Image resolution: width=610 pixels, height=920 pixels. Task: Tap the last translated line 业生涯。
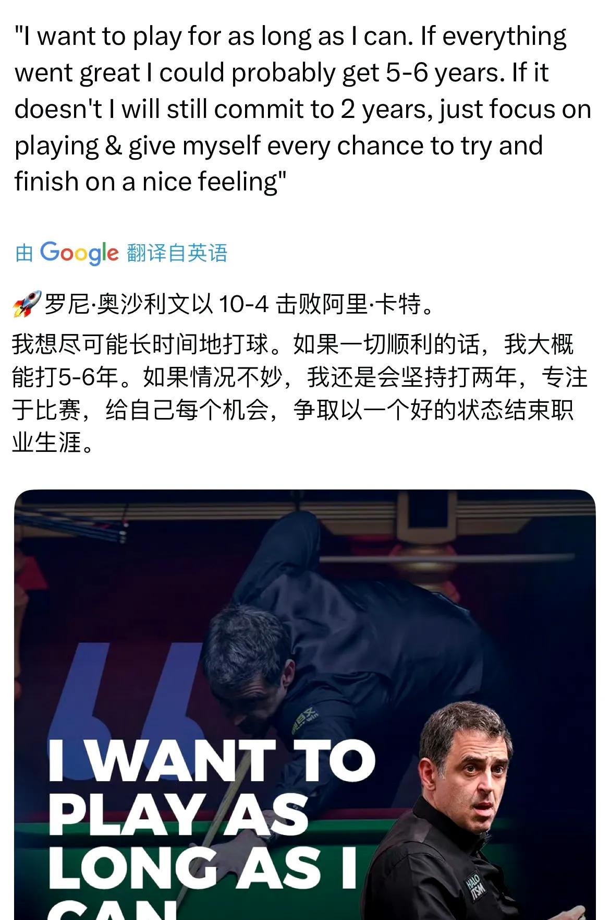(53, 443)
